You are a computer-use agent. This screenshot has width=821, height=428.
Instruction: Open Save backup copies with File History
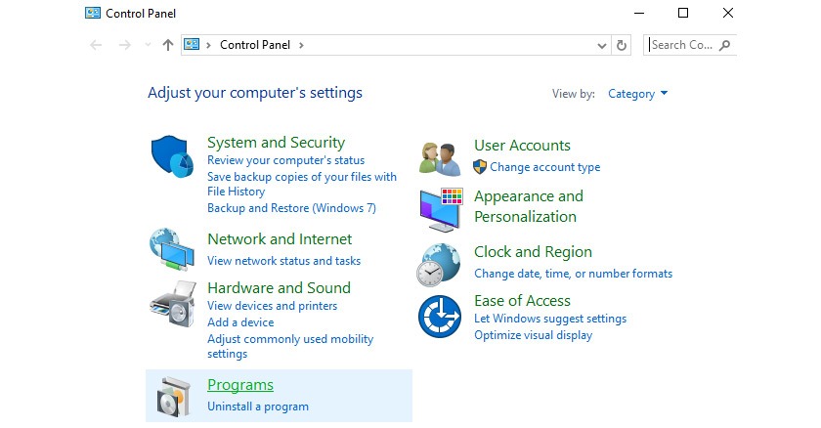[x=302, y=184]
